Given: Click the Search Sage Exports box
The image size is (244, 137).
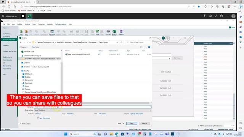Looking at the screenshot, I should [138, 42].
